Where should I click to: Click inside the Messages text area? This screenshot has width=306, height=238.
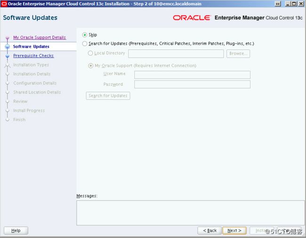[191, 213]
